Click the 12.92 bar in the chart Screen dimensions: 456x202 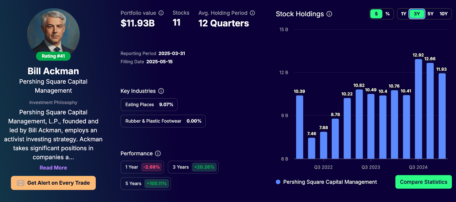pyautogui.click(x=418, y=109)
